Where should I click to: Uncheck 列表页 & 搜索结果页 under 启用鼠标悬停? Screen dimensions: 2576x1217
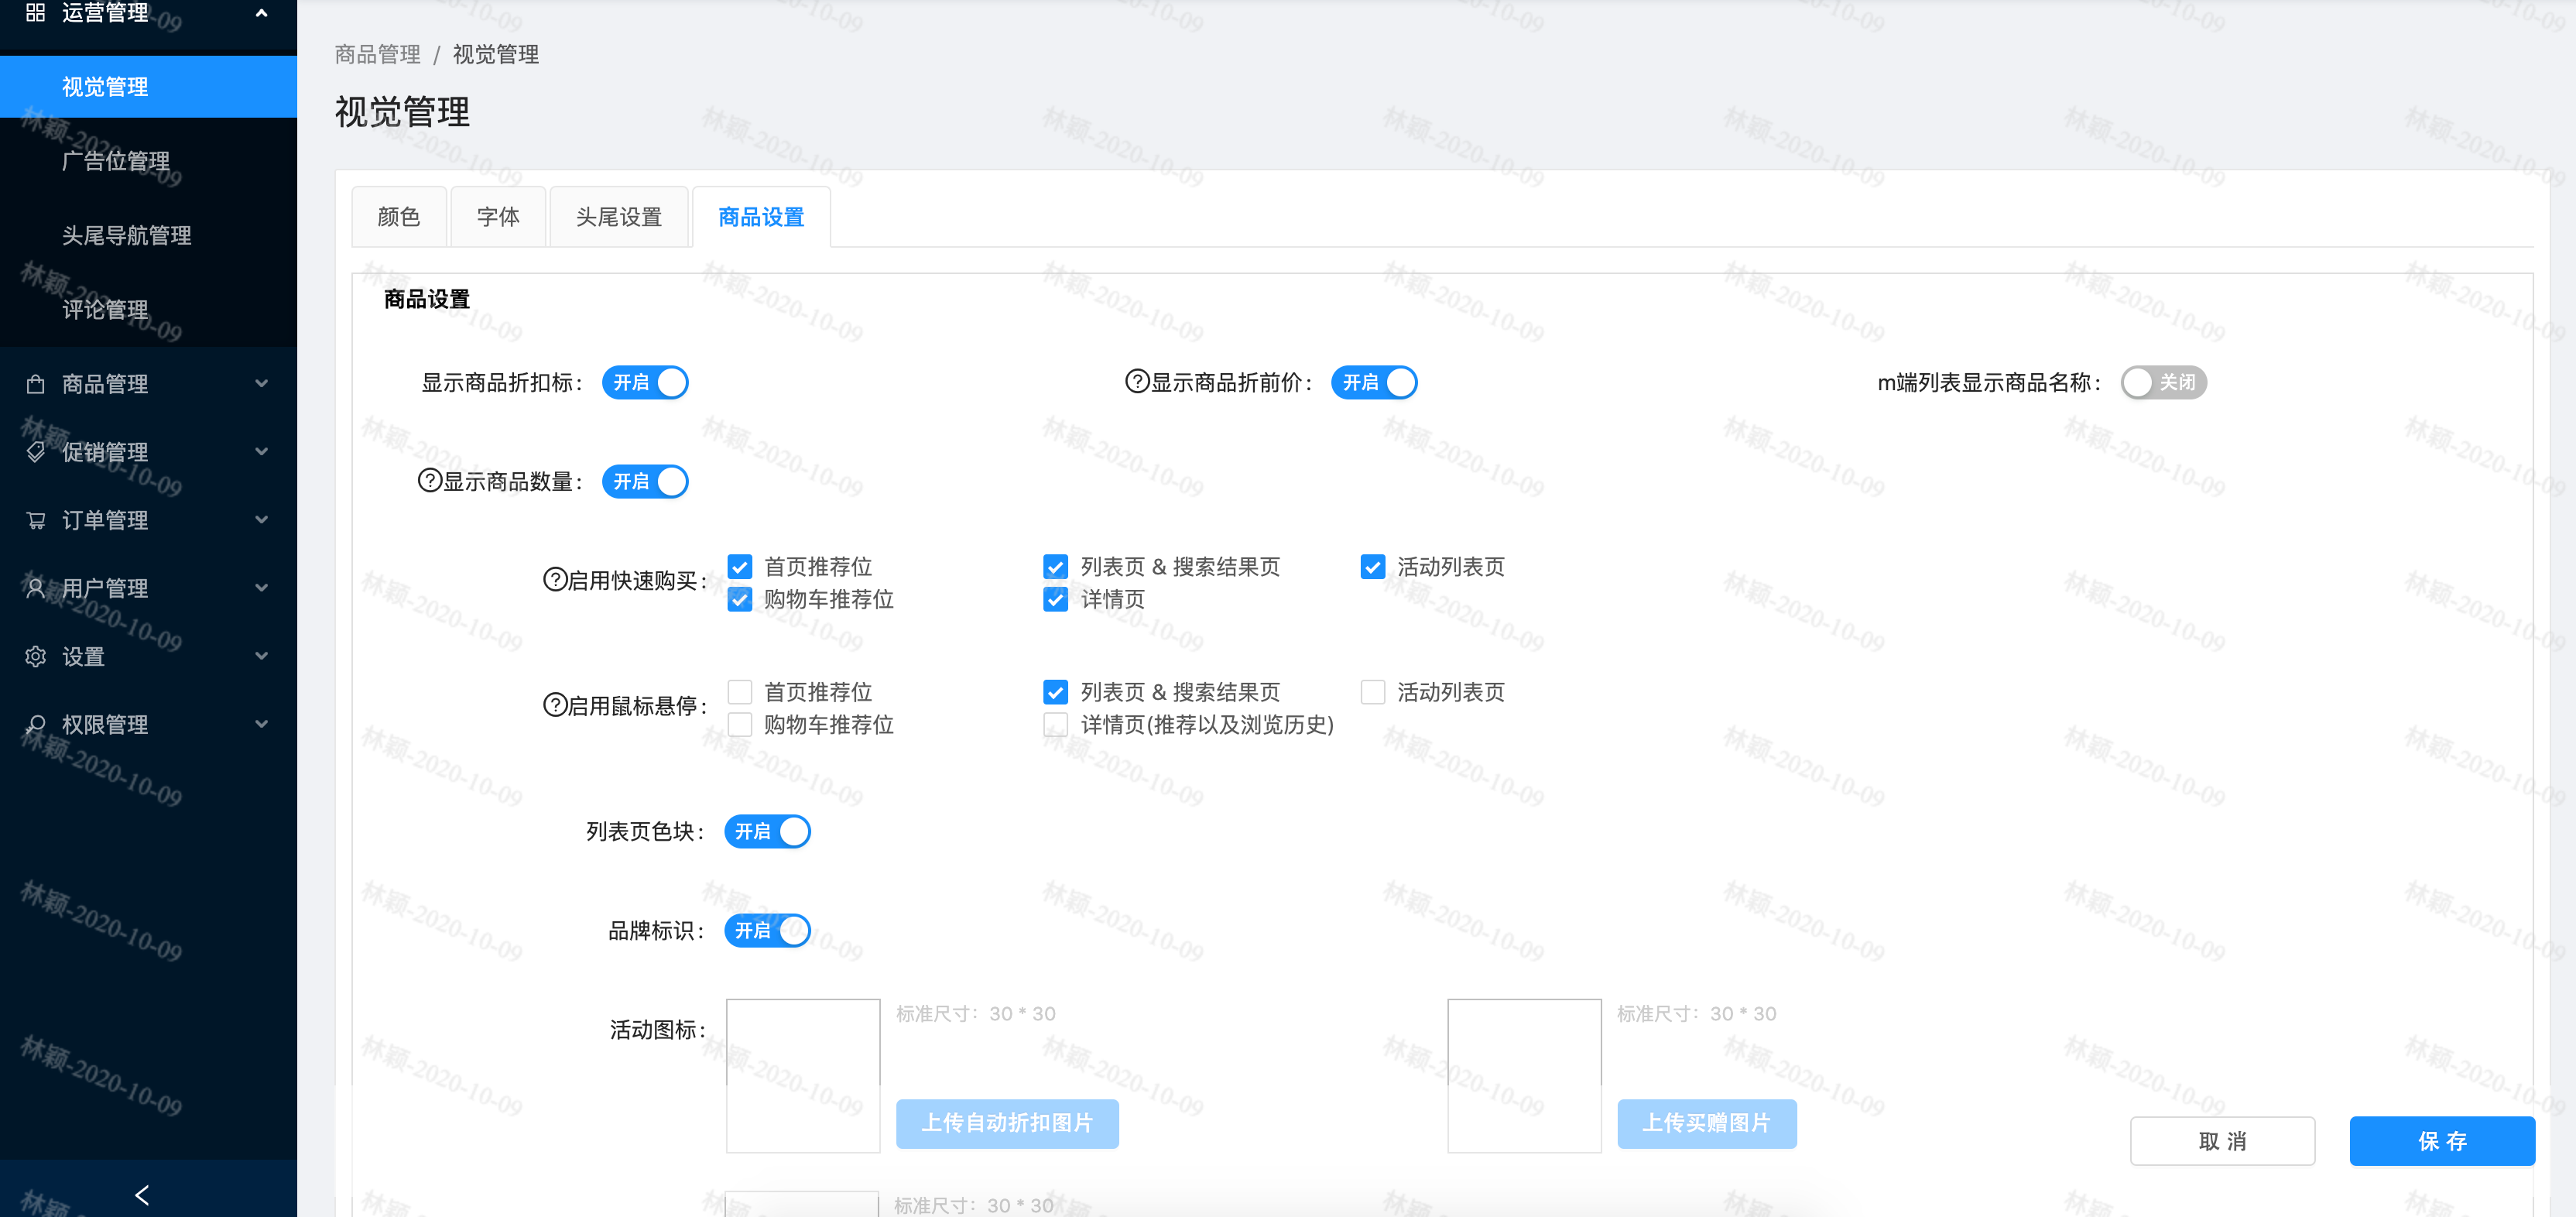tap(1055, 692)
